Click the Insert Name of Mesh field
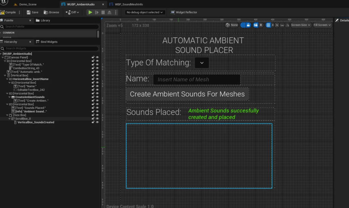Image resolution: width=349 pixels, height=208 pixels. point(196,80)
